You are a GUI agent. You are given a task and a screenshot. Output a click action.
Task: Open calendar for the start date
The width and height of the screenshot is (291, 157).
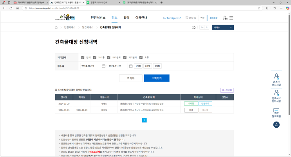tap(103, 66)
